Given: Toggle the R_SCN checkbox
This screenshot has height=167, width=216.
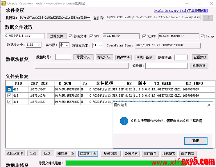Looking at the screenshot, I should click(144, 37).
